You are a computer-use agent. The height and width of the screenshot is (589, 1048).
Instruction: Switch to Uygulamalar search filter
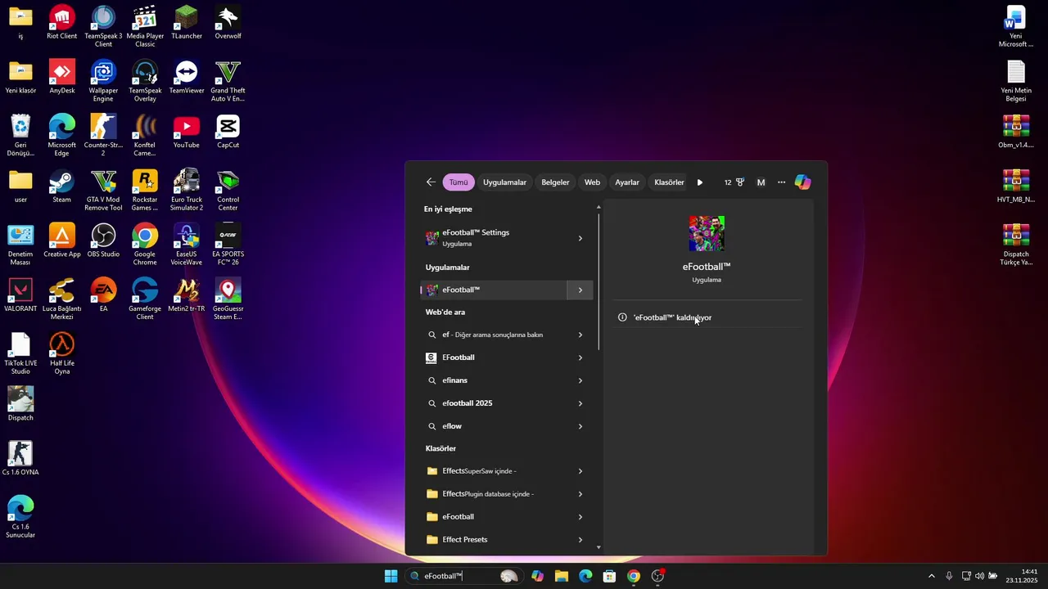click(504, 182)
